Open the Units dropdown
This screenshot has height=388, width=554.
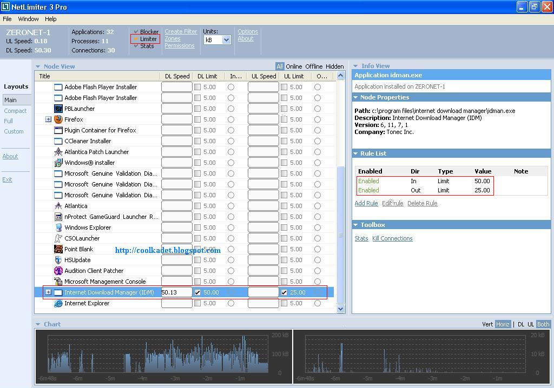click(x=227, y=40)
